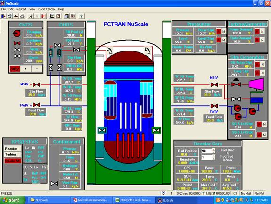Click the white turbine bypass valve
The width and height of the screenshot is (271, 204).
pyautogui.click(x=236, y=99)
